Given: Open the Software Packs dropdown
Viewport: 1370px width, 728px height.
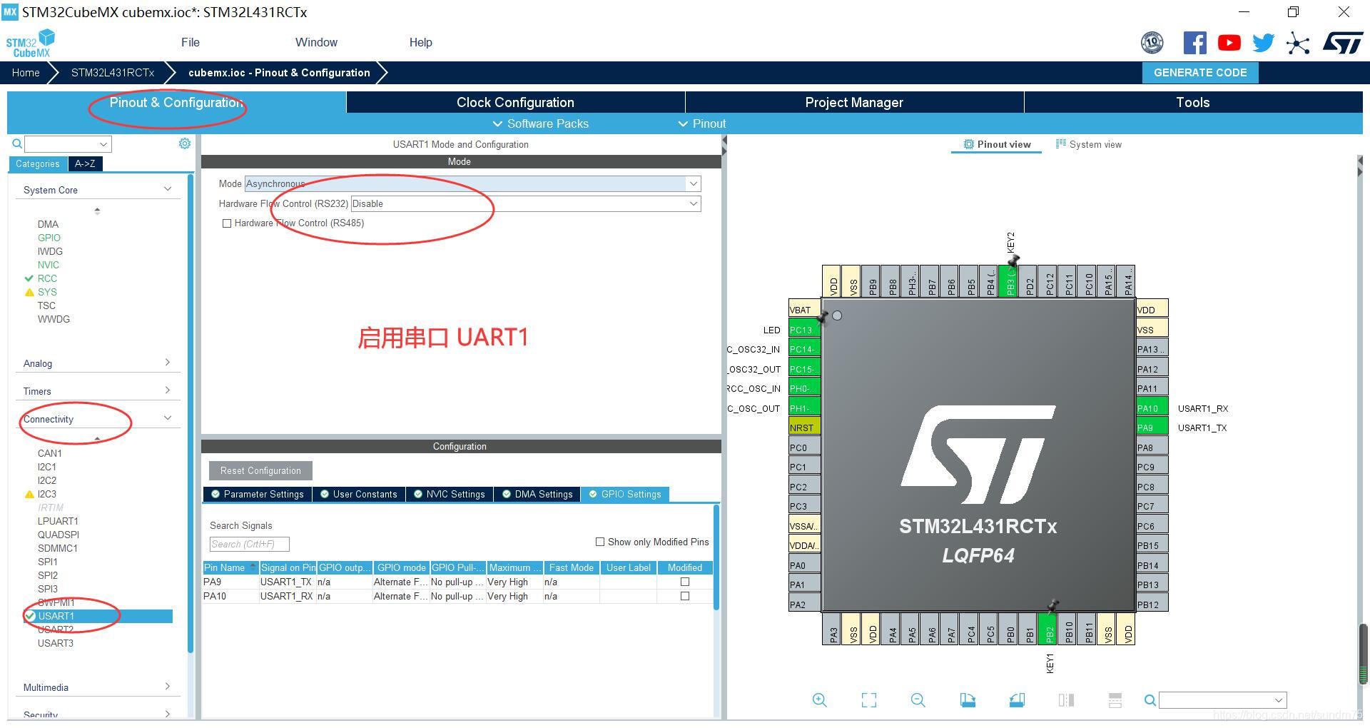Looking at the screenshot, I should click(541, 123).
